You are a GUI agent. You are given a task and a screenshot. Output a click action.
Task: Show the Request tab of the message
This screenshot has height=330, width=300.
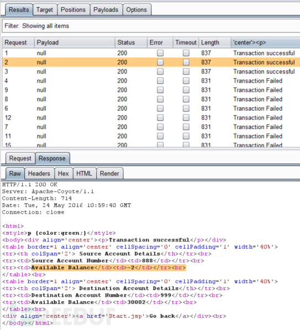tap(20, 158)
